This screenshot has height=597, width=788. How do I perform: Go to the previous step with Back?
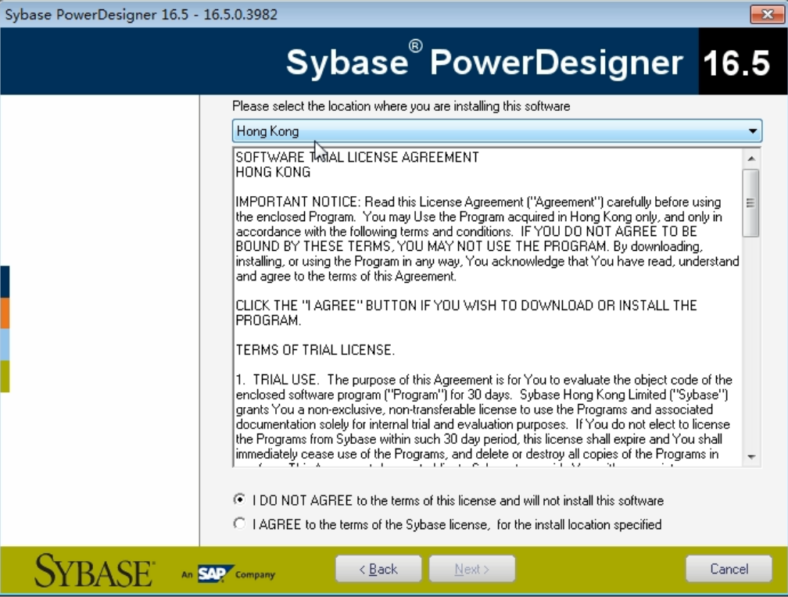click(x=378, y=569)
